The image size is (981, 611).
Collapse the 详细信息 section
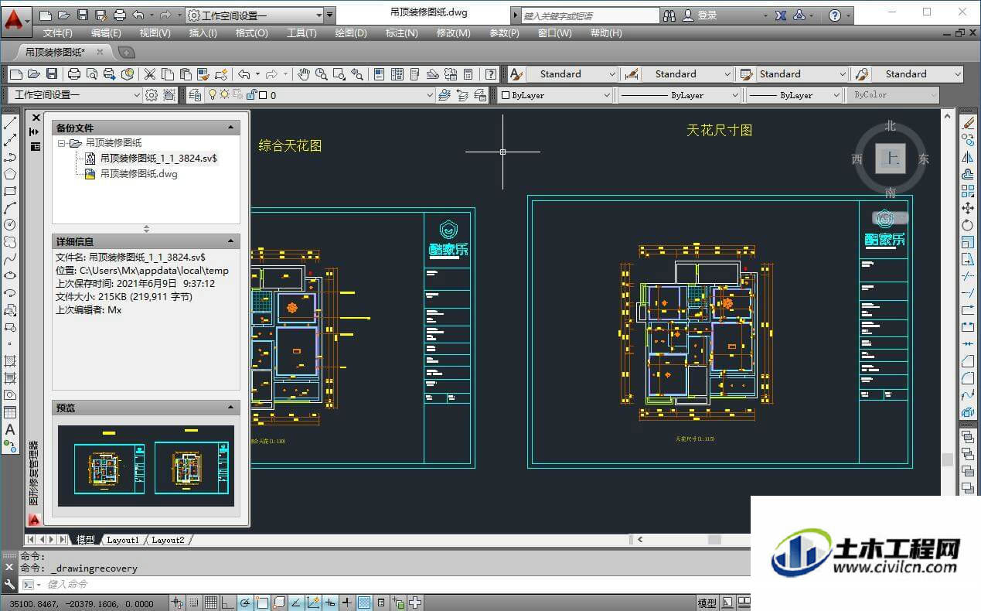[x=230, y=241]
